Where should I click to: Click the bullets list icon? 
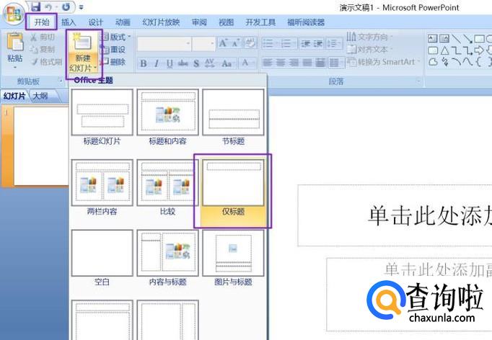coord(270,43)
